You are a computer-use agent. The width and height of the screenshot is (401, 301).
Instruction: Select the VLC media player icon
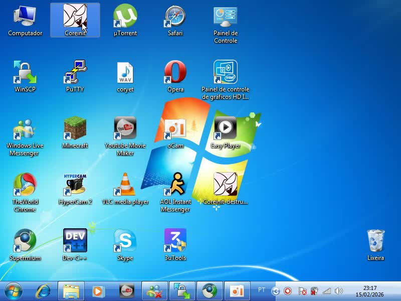coord(125,186)
